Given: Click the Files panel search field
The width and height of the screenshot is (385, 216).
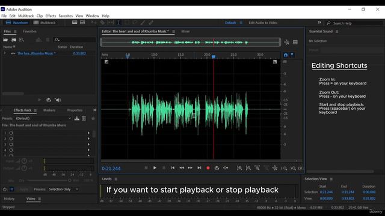Looking at the screenshot, I should 75,40.
